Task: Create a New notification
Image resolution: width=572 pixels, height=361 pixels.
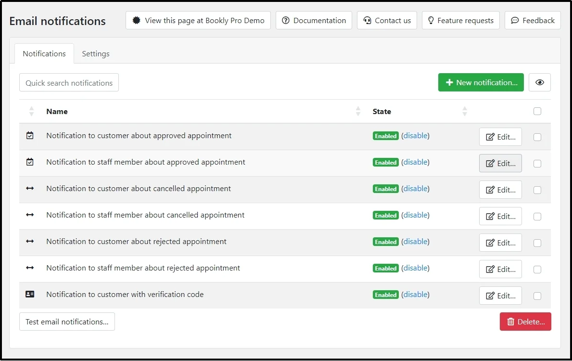Action: point(481,82)
